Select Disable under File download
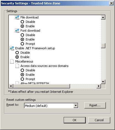Screen dimensions: 115x130 22,22
